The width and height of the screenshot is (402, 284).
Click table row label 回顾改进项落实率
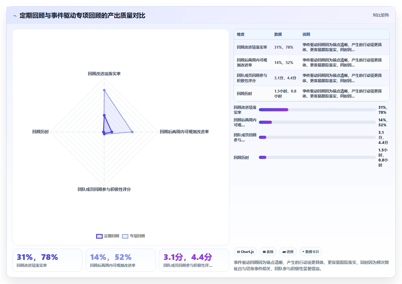tap(252, 47)
